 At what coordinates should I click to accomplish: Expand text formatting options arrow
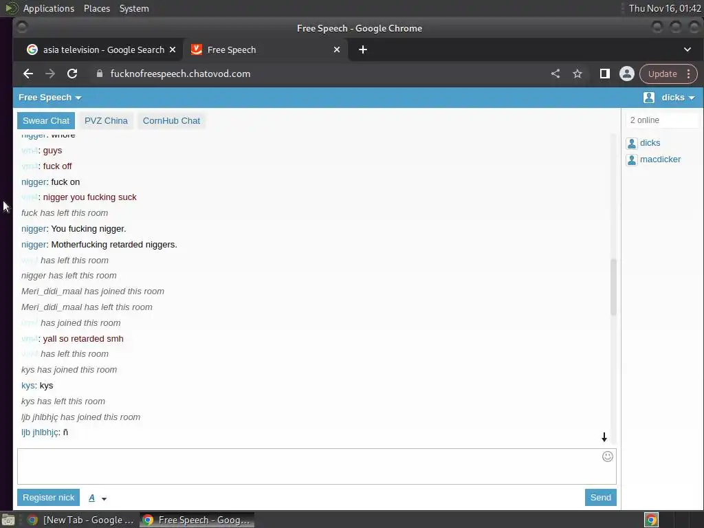tap(104, 499)
